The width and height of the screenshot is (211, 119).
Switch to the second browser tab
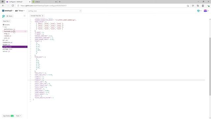click(x=45, y=2)
